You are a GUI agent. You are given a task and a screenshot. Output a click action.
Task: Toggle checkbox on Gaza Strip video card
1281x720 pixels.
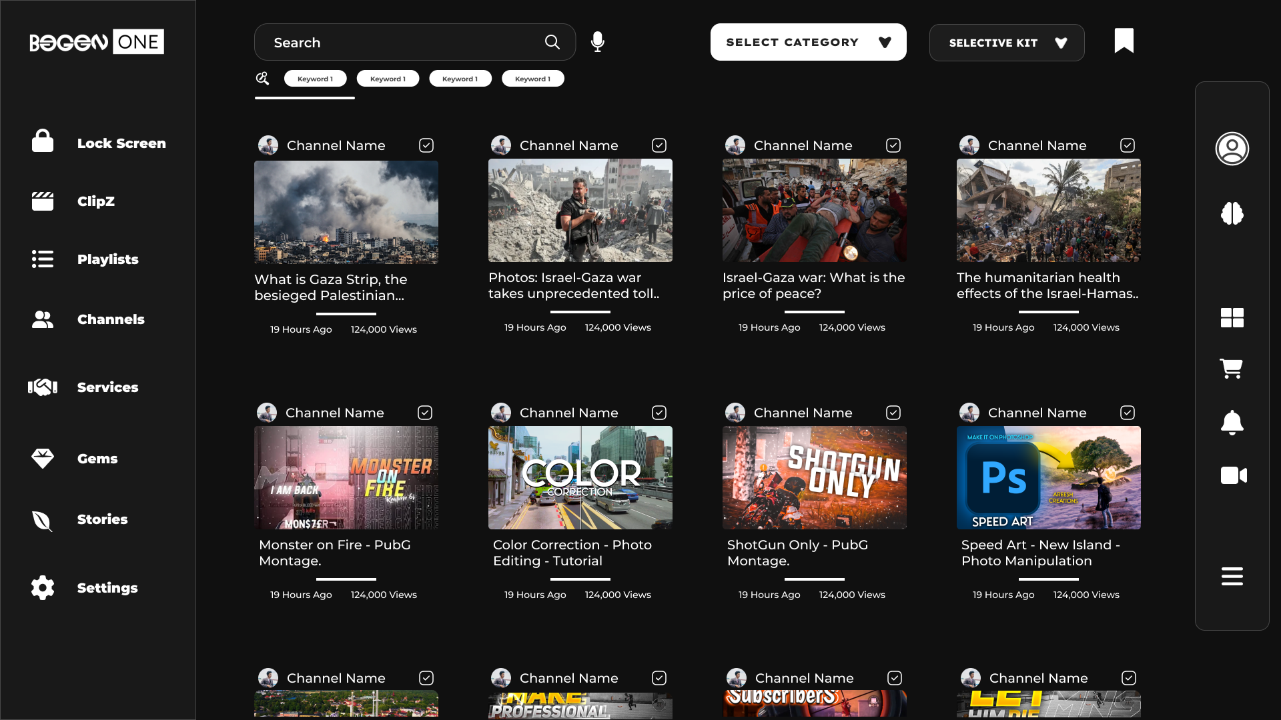click(426, 145)
